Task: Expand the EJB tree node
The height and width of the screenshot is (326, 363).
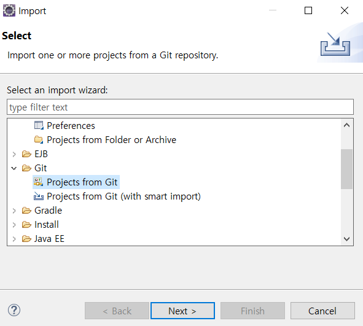Action: click(x=14, y=154)
